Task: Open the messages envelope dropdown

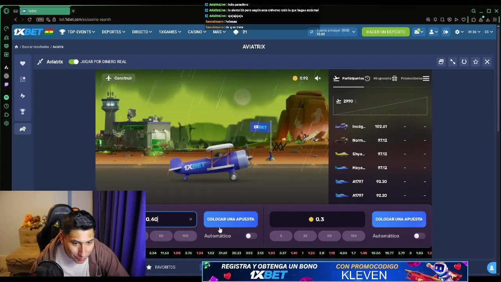Action: (419, 32)
